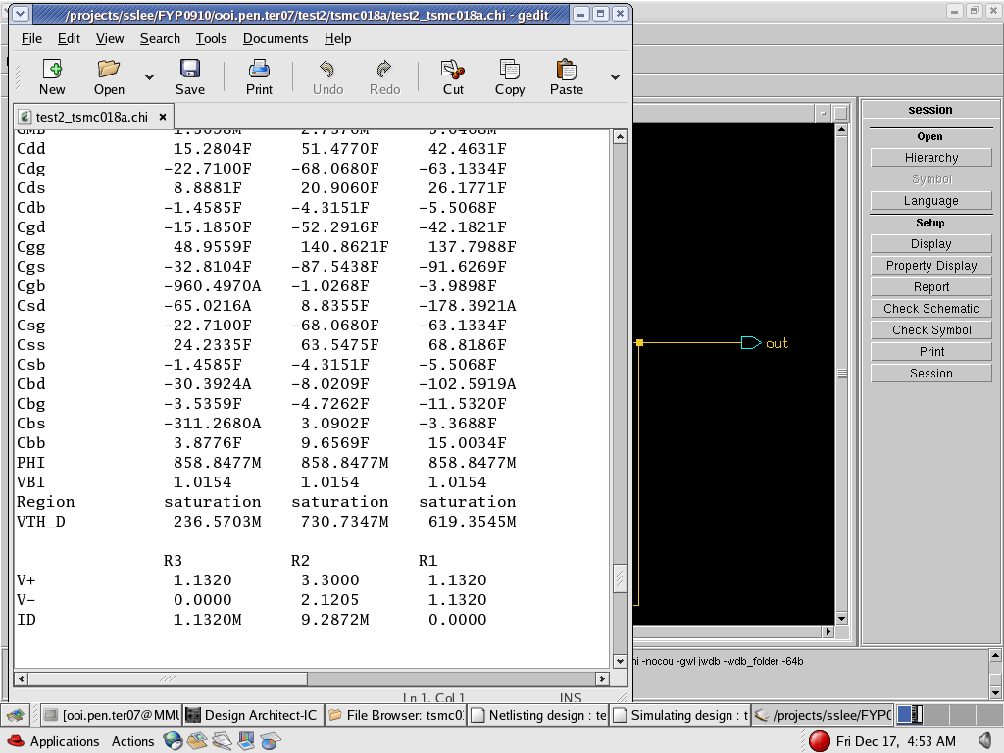
Task: Click the Cut scissors icon
Action: pos(452,70)
